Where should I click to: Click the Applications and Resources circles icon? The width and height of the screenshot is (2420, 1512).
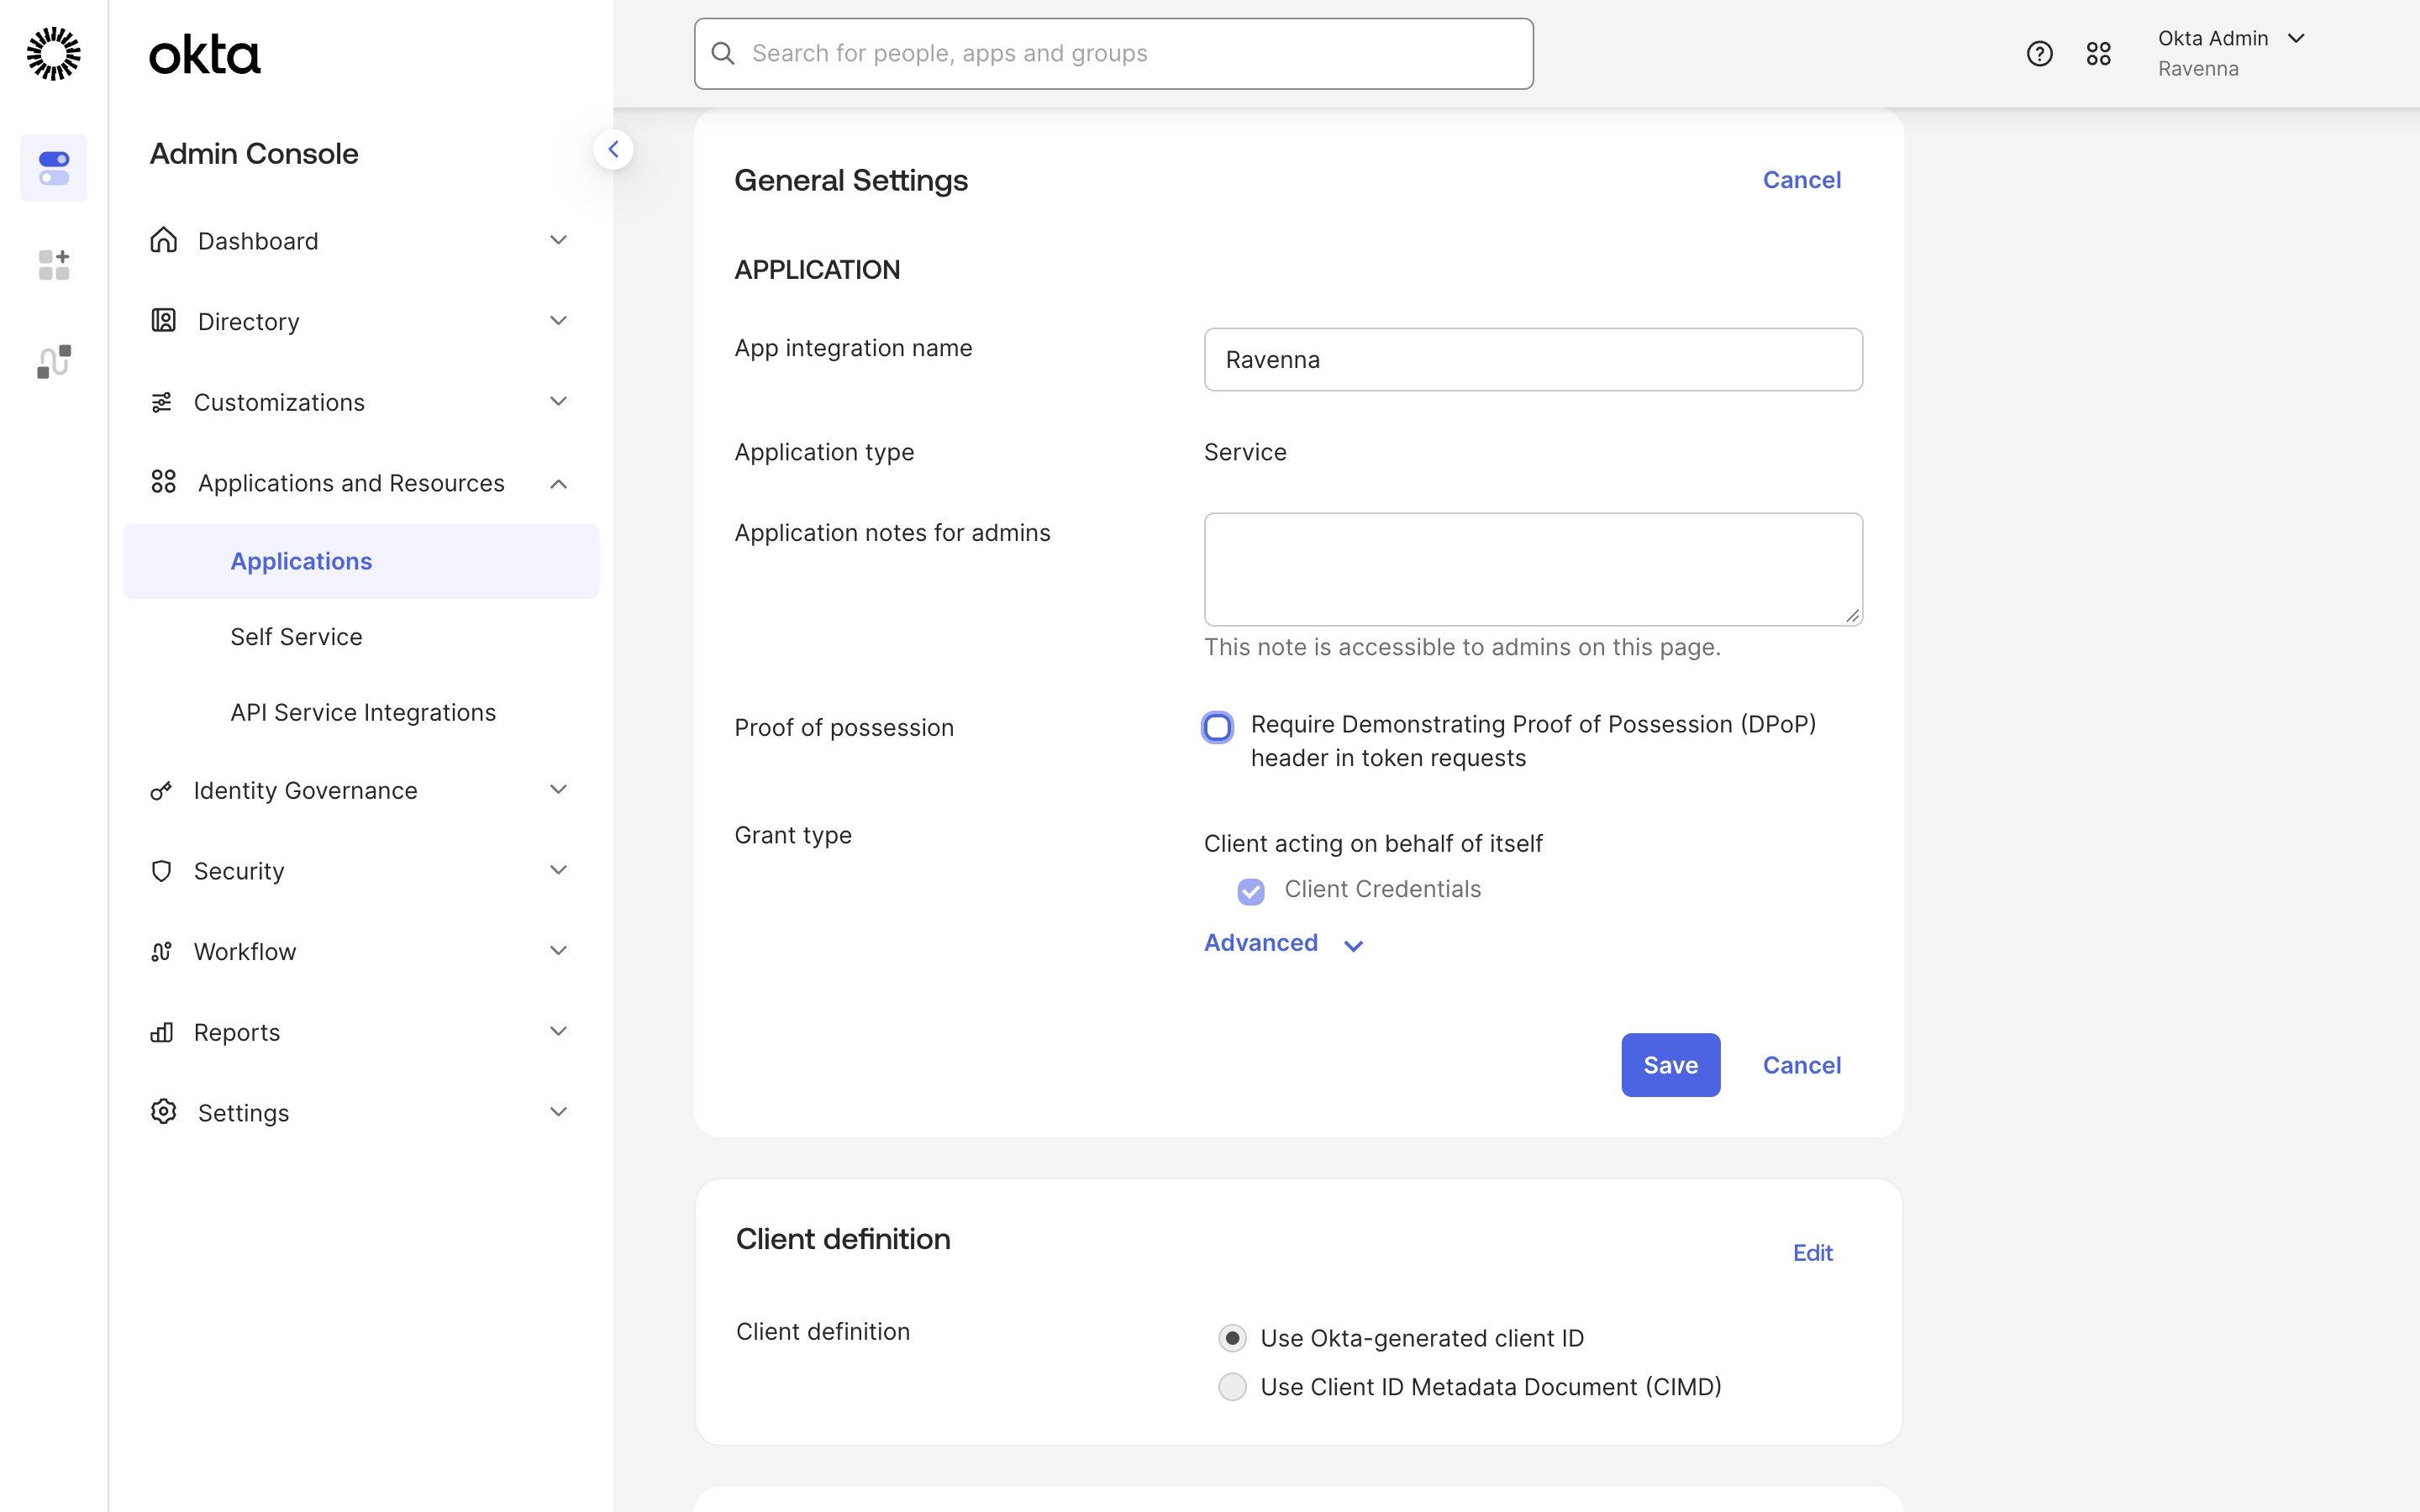point(163,482)
